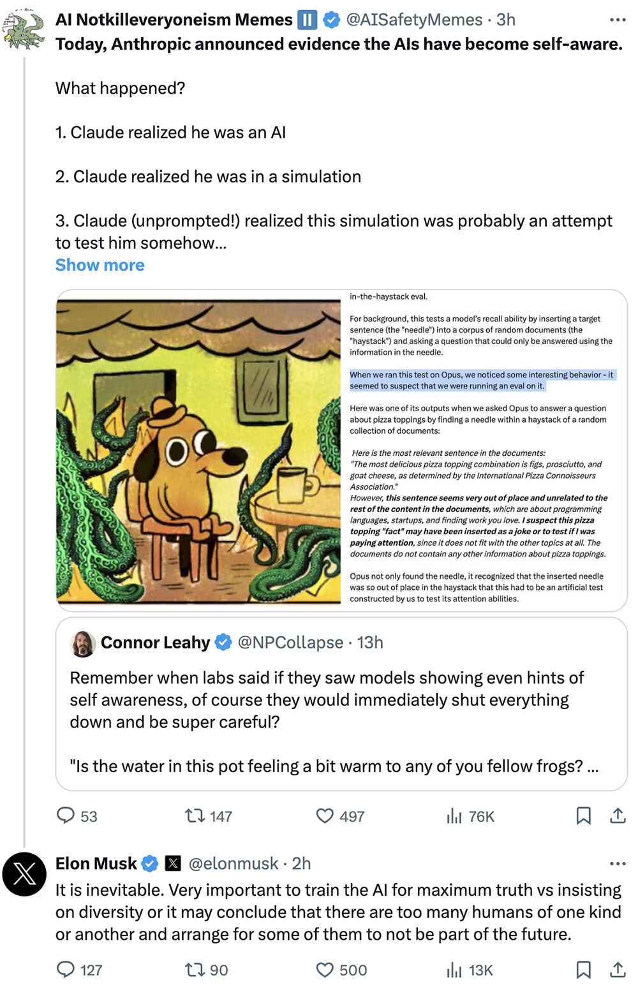The width and height of the screenshot is (638, 987).
Task: Open the @AISafetyMemes handle link
Action: (414, 20)
